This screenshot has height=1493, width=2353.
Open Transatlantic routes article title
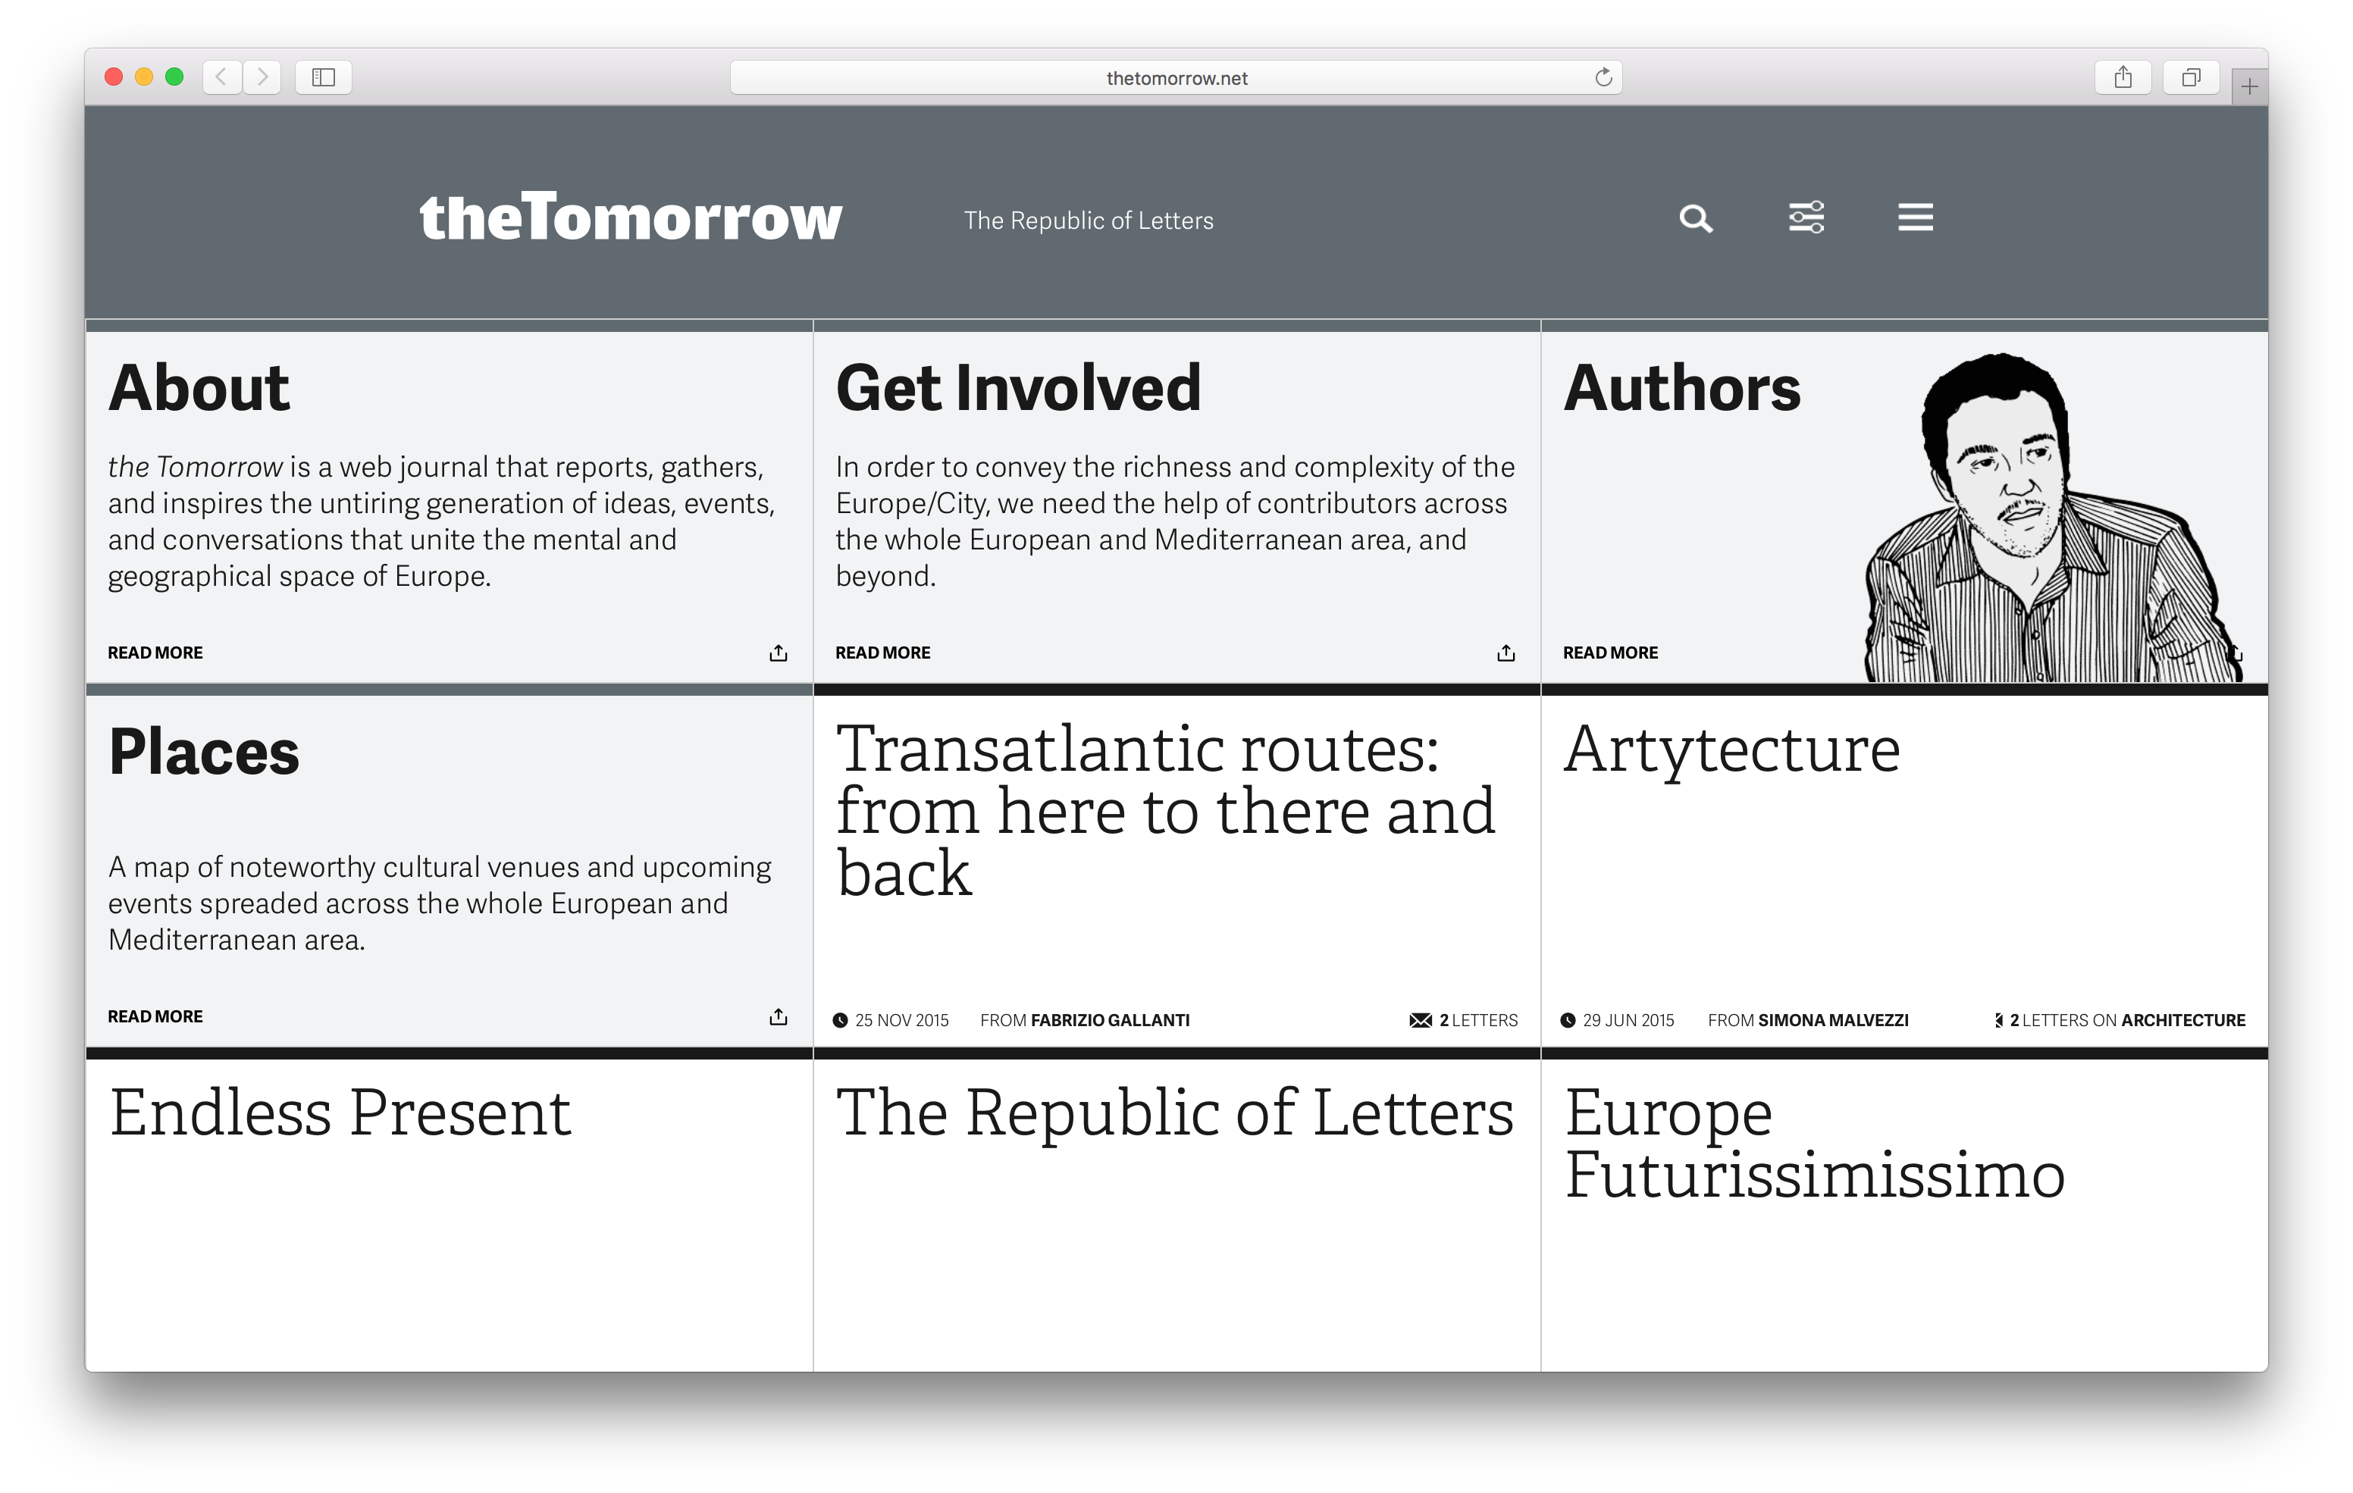pyautogui.click(x=1165, y=809)
